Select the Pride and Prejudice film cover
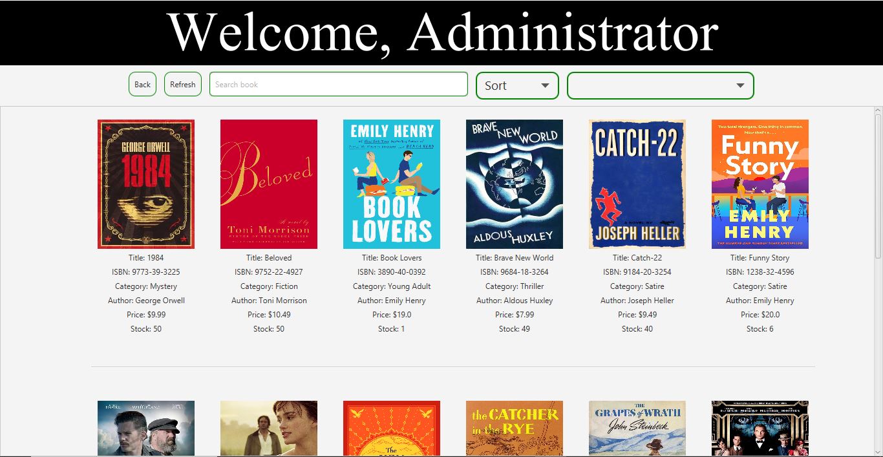Viewport: 883px width, 457px height. pyautogui.click(x=269, y=428)
